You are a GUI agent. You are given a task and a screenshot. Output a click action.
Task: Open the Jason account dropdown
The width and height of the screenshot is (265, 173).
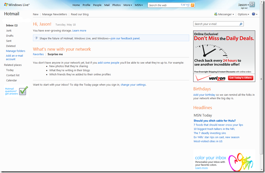[x=244, y=5]
